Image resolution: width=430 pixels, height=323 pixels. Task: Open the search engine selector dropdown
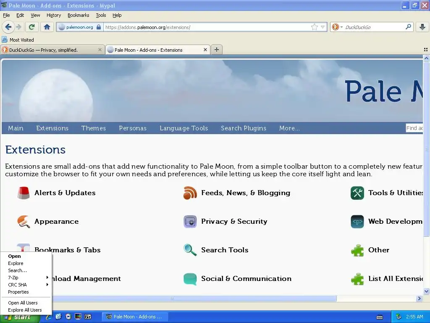click(337, 27)
